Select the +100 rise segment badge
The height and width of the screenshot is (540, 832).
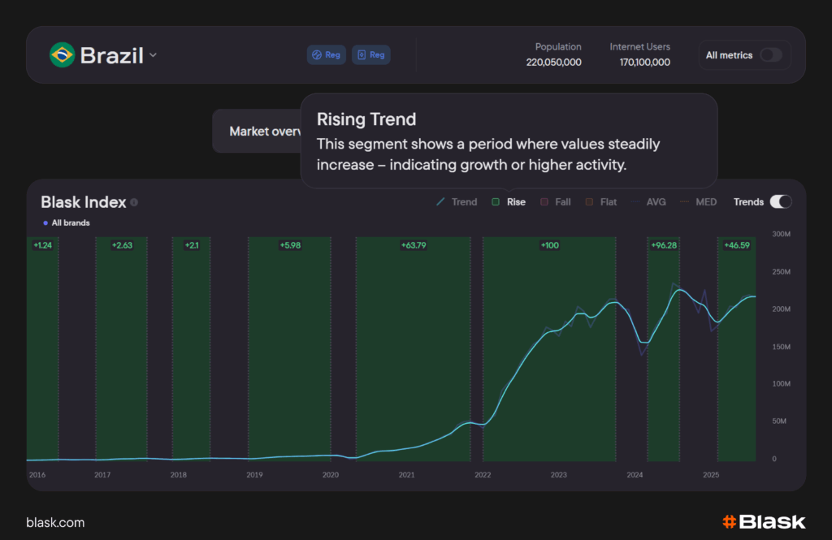tap(549, 245)
